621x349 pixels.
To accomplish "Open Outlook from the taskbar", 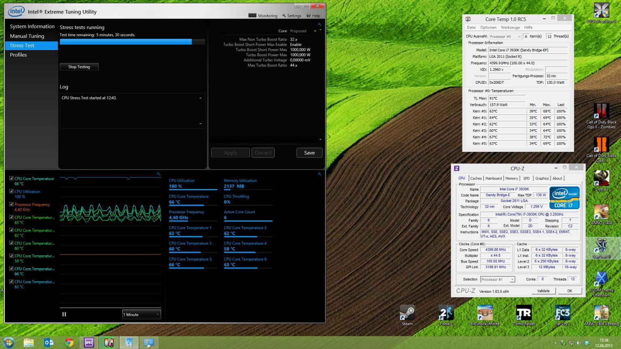I will tap(49, 343).
